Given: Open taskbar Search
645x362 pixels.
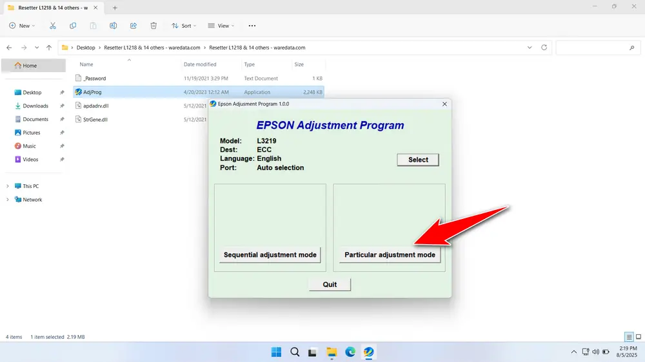Looking at the screenshot, I should pos(295,352).
